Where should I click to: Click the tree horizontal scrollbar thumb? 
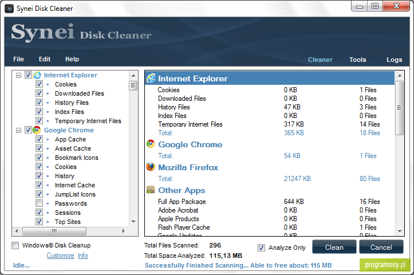[x=54, y=231]
